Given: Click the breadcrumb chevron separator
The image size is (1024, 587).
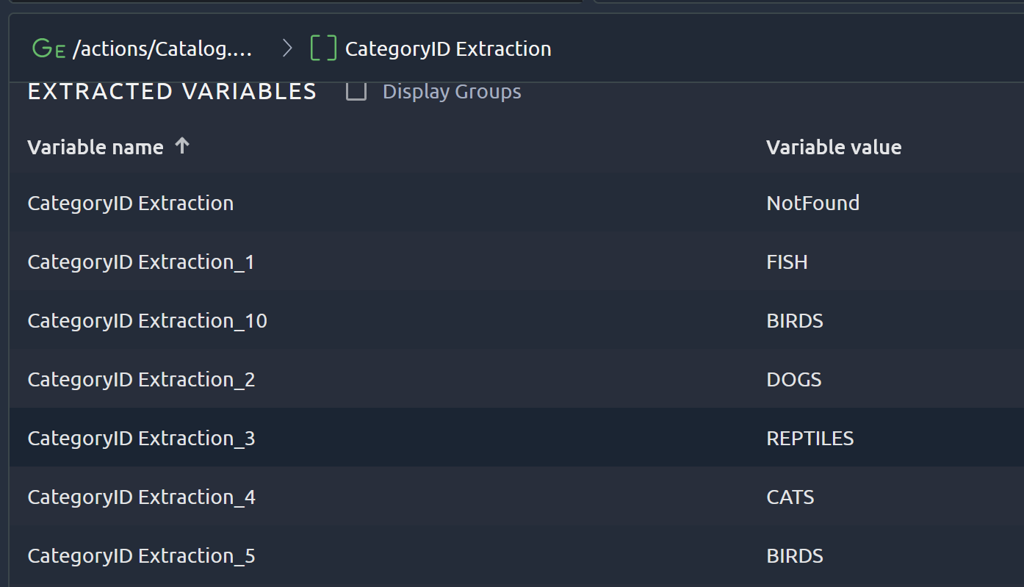Looking at the screenshot, I should (287, 48).
